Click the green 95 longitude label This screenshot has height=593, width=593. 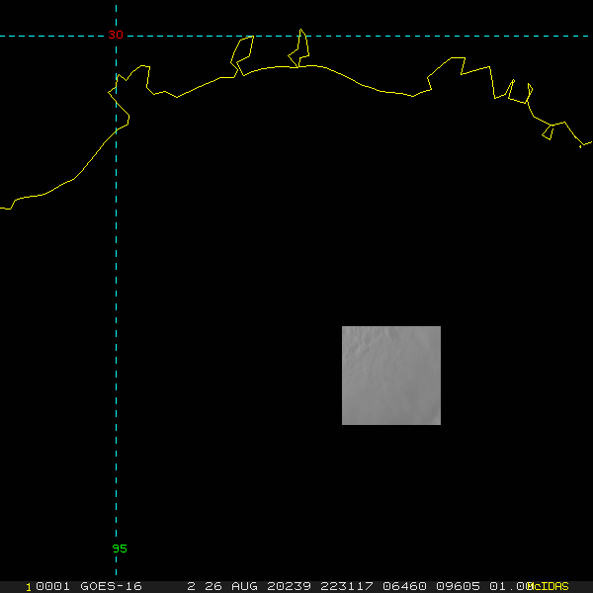tap(120, 549)
